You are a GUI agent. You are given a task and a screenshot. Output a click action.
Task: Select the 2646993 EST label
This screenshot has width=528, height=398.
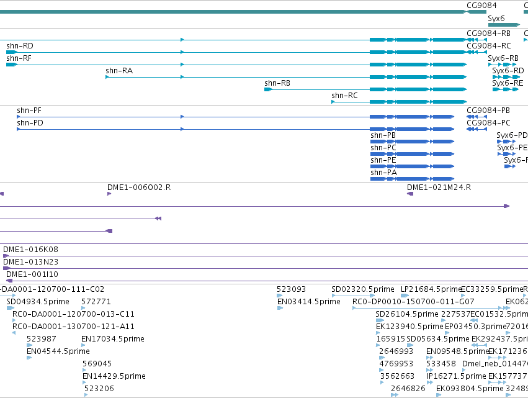point(396,352)
